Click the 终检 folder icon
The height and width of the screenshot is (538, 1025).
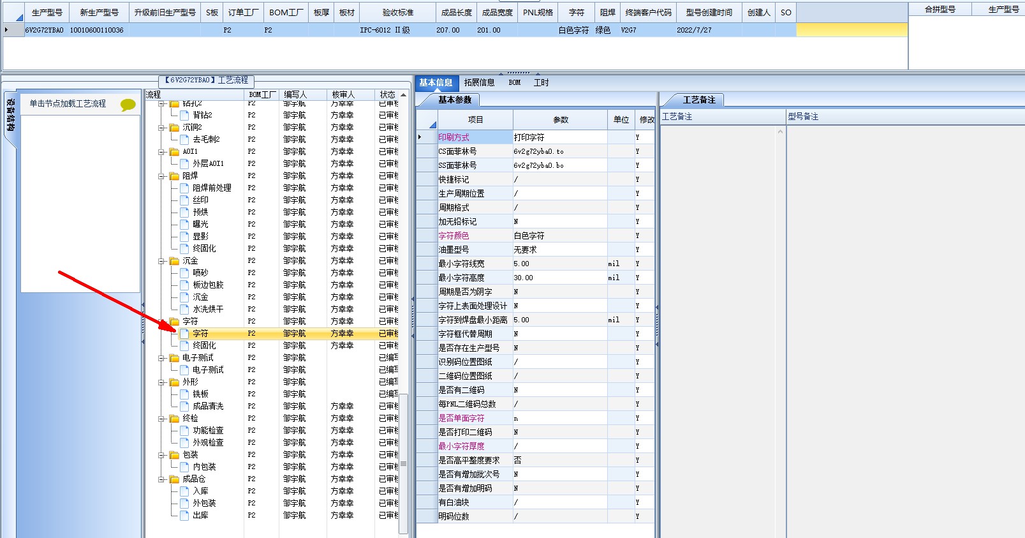174,419
